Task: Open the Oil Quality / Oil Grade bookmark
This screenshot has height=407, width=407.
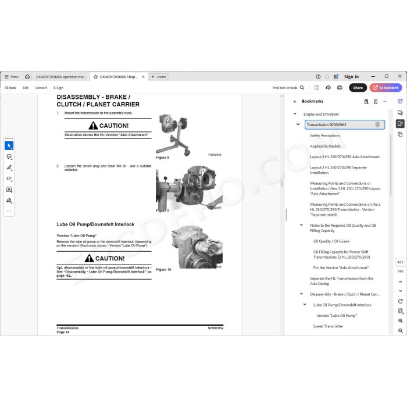Action: pyautogui.click(x=331, y=241)
